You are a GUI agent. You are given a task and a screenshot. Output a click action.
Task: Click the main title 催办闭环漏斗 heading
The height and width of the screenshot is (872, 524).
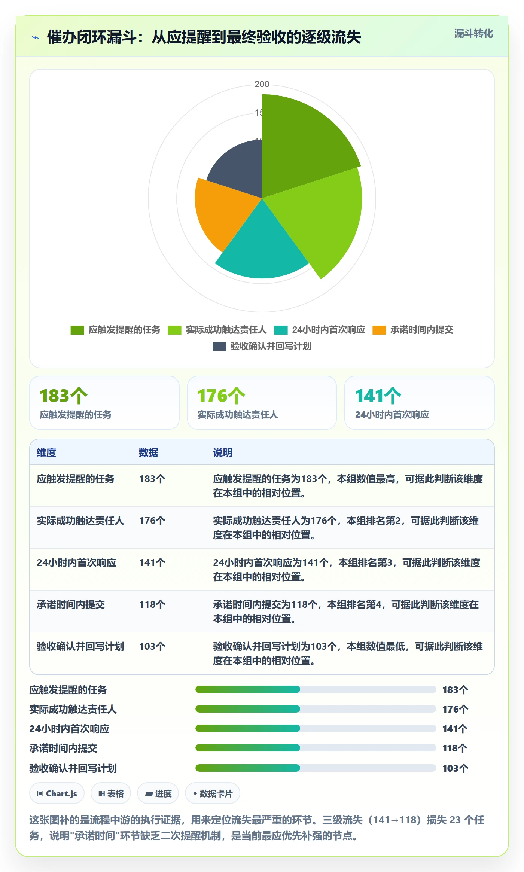coord(204,37)
